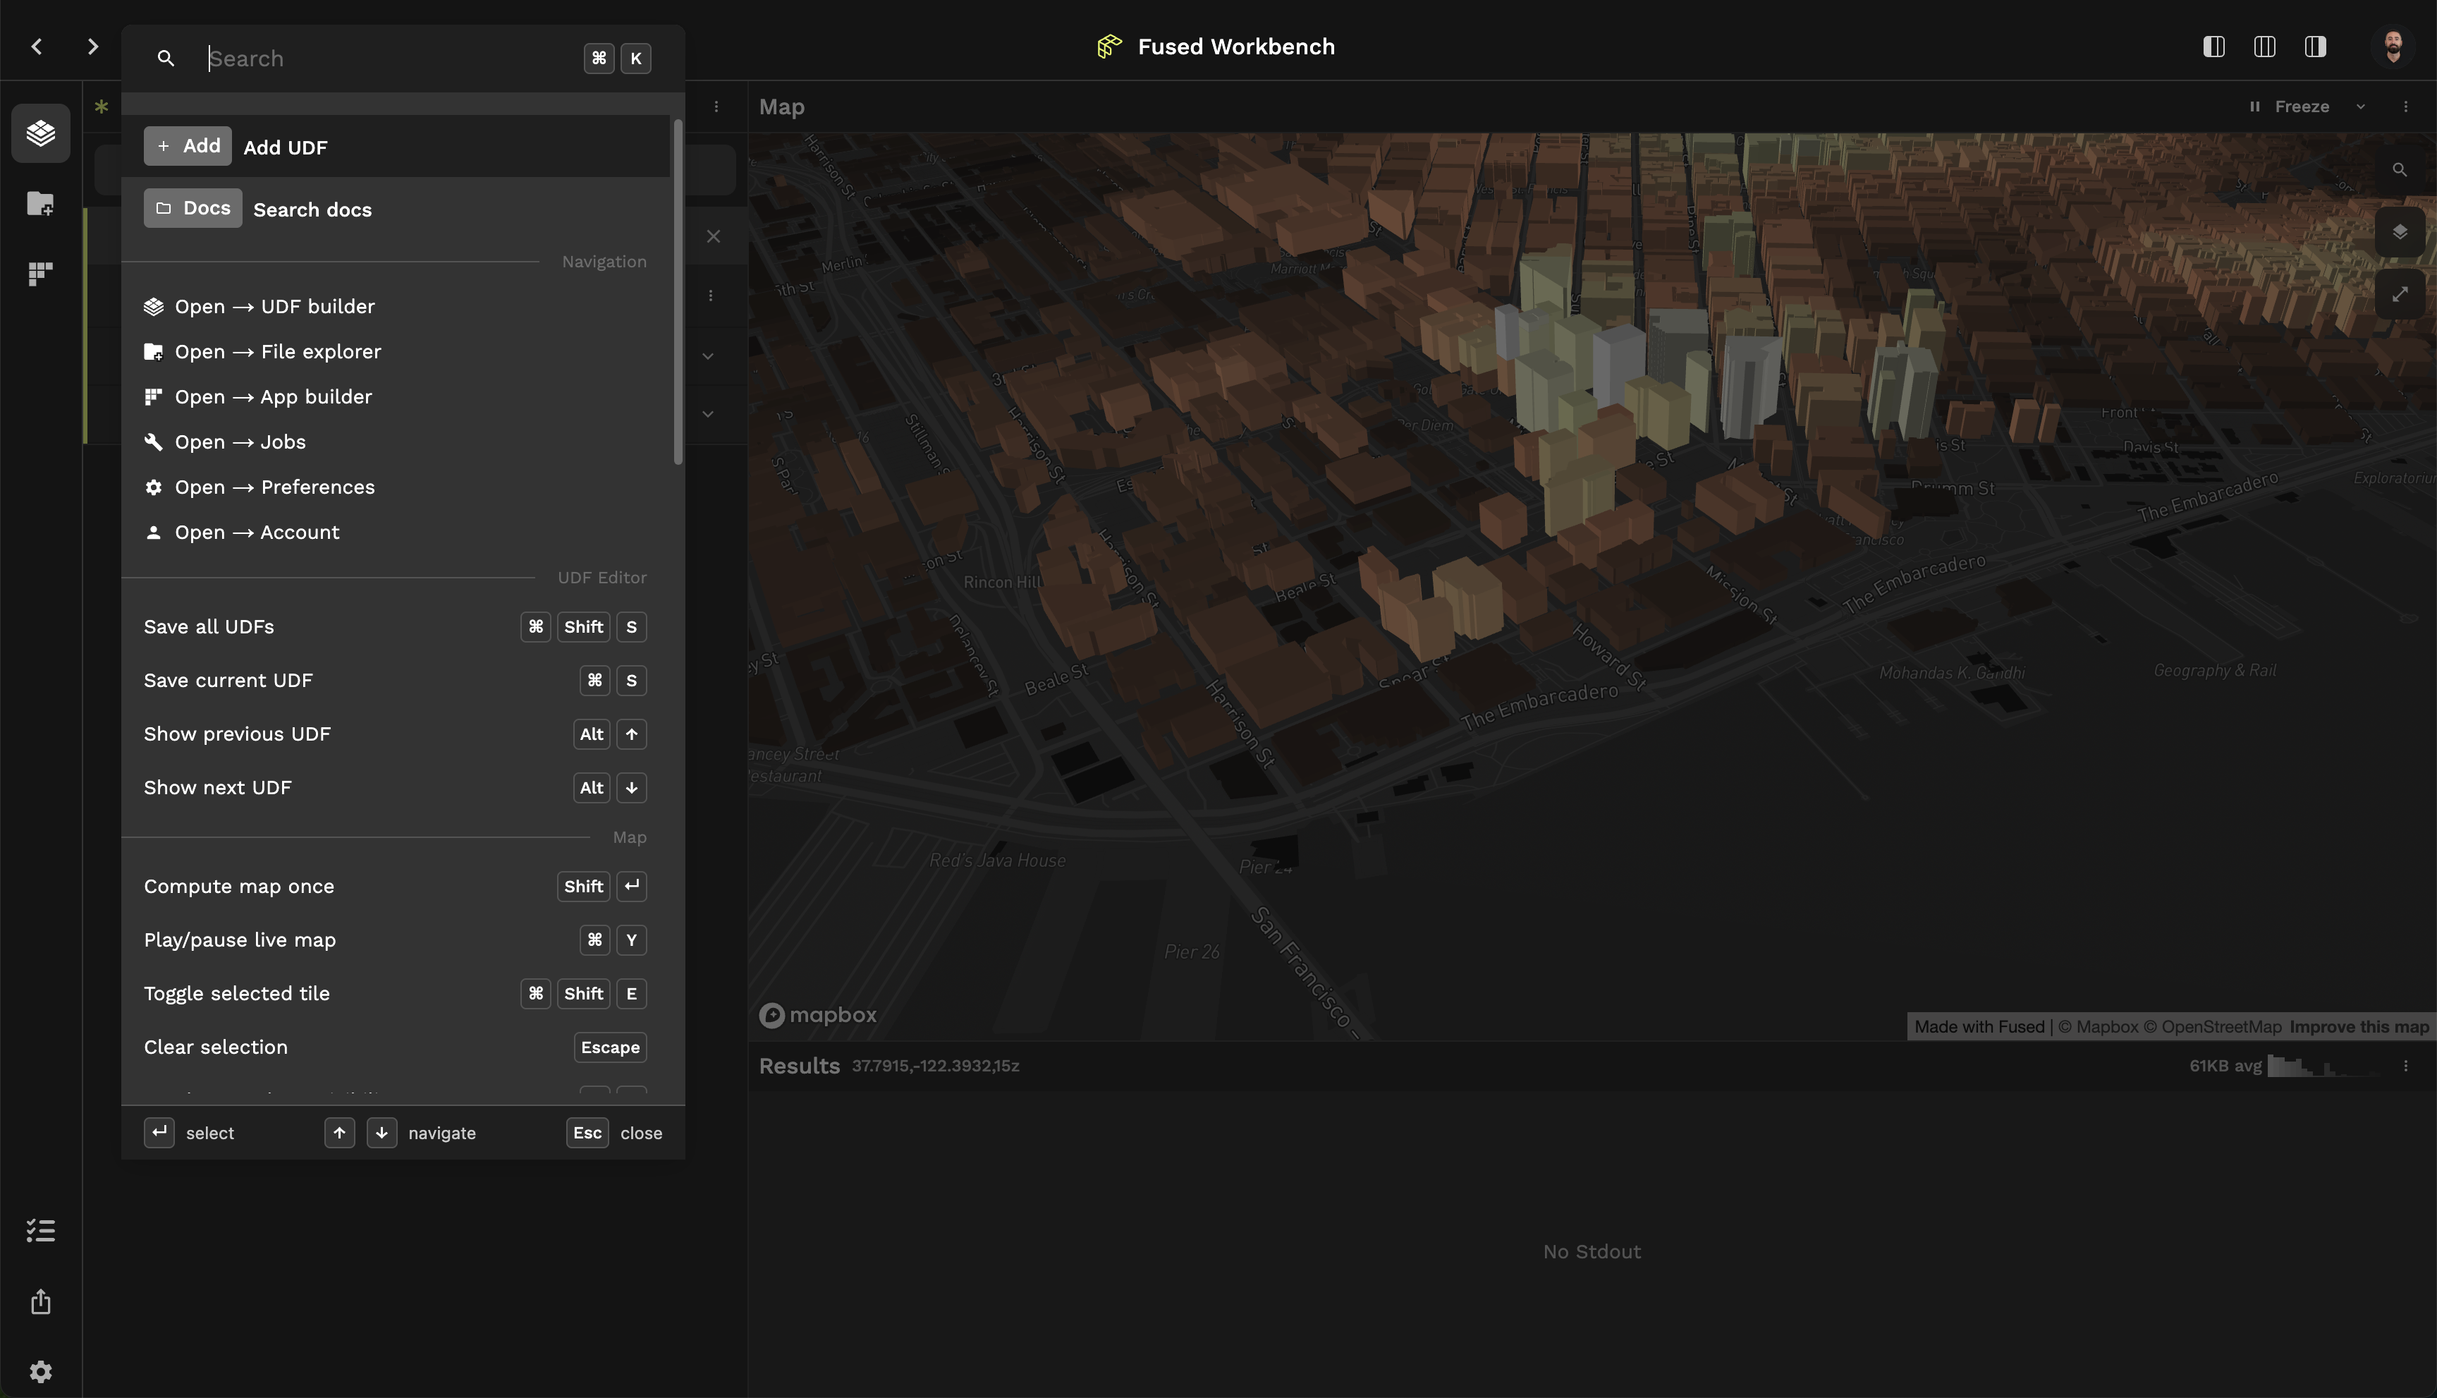Click the navigate down arrow key hint
The height and width of the screenshot is (1398, 2437).
381,1133
